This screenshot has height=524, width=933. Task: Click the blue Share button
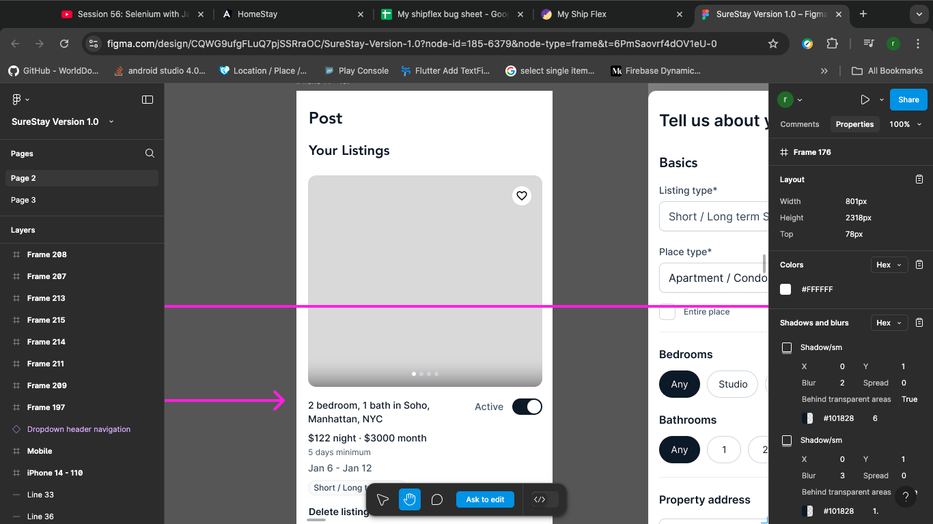coord(908,100)
